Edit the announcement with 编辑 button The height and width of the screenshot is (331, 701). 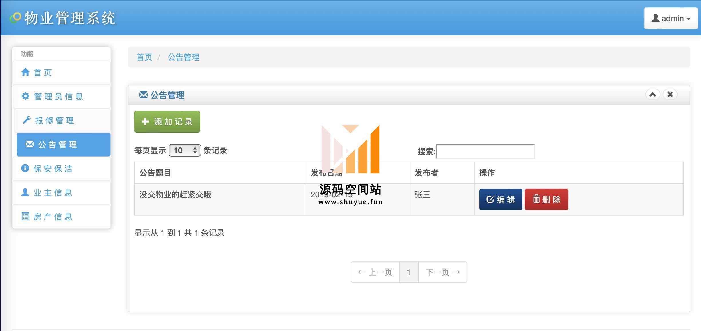[501, 199]
